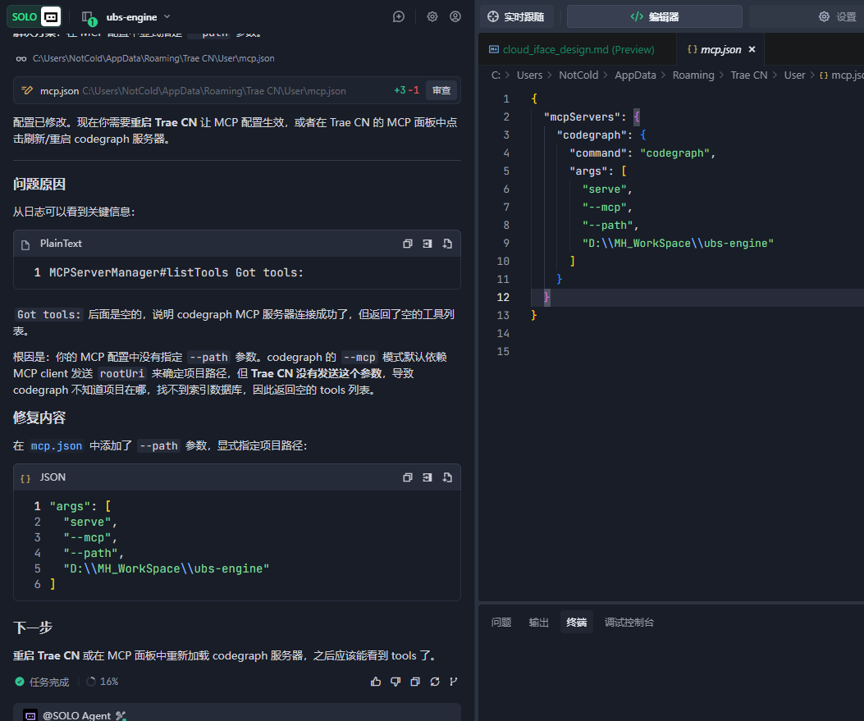
Task: Start a new chat with the plus bubble icon
Action: tap(399, 17)
